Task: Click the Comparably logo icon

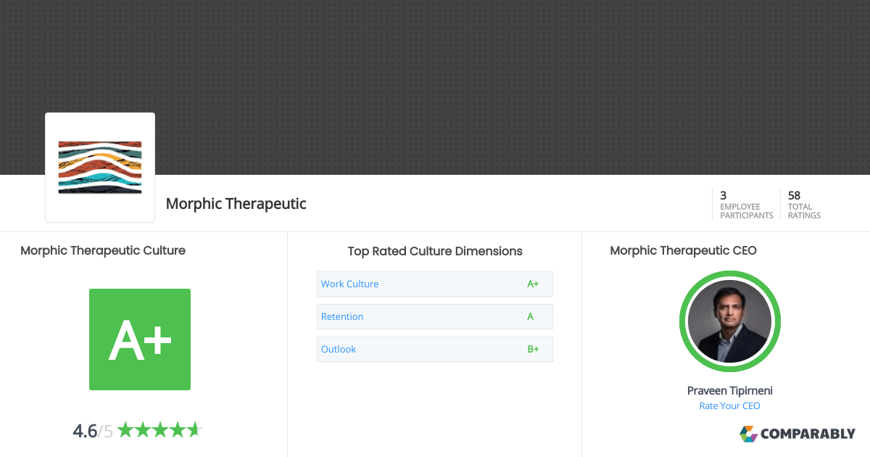Action: tap(748, 434)
